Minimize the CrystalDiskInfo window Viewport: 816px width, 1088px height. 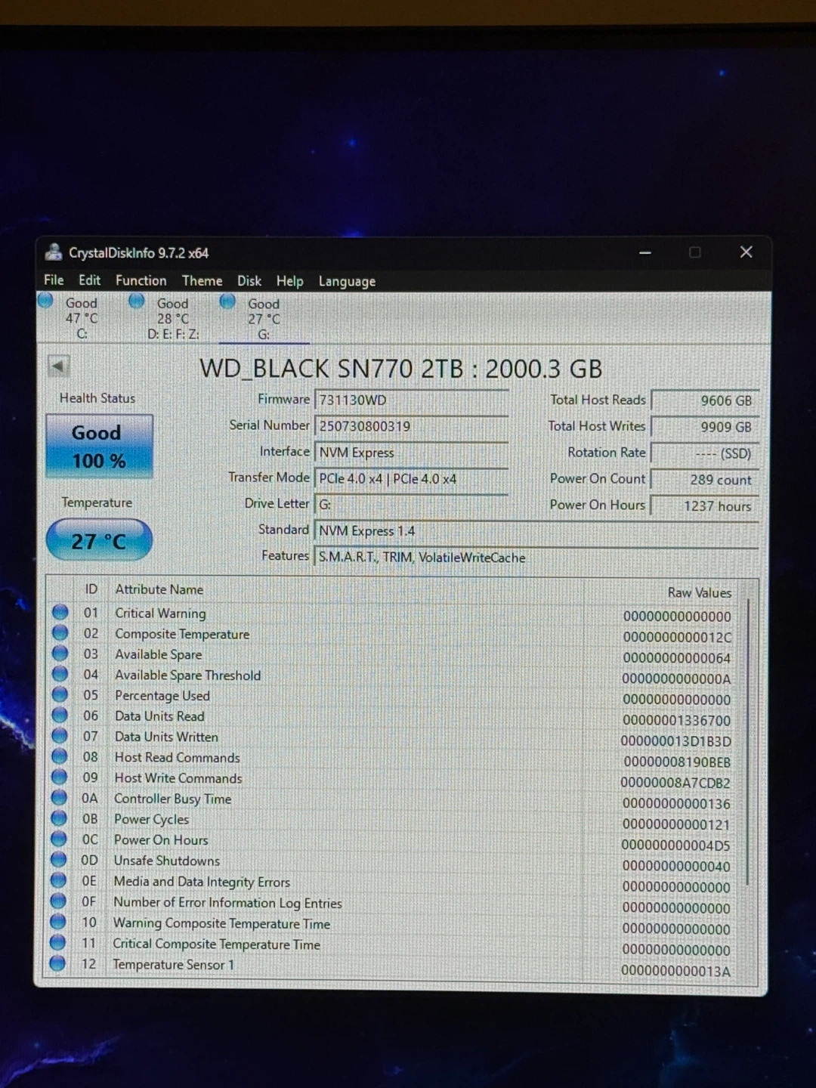(645, 252)
